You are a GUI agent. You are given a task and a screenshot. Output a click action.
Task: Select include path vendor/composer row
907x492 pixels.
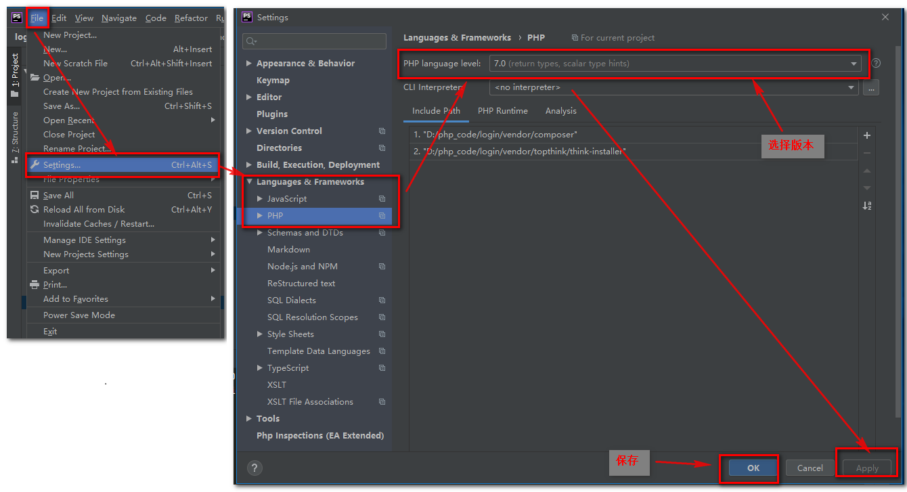(634, 135)
